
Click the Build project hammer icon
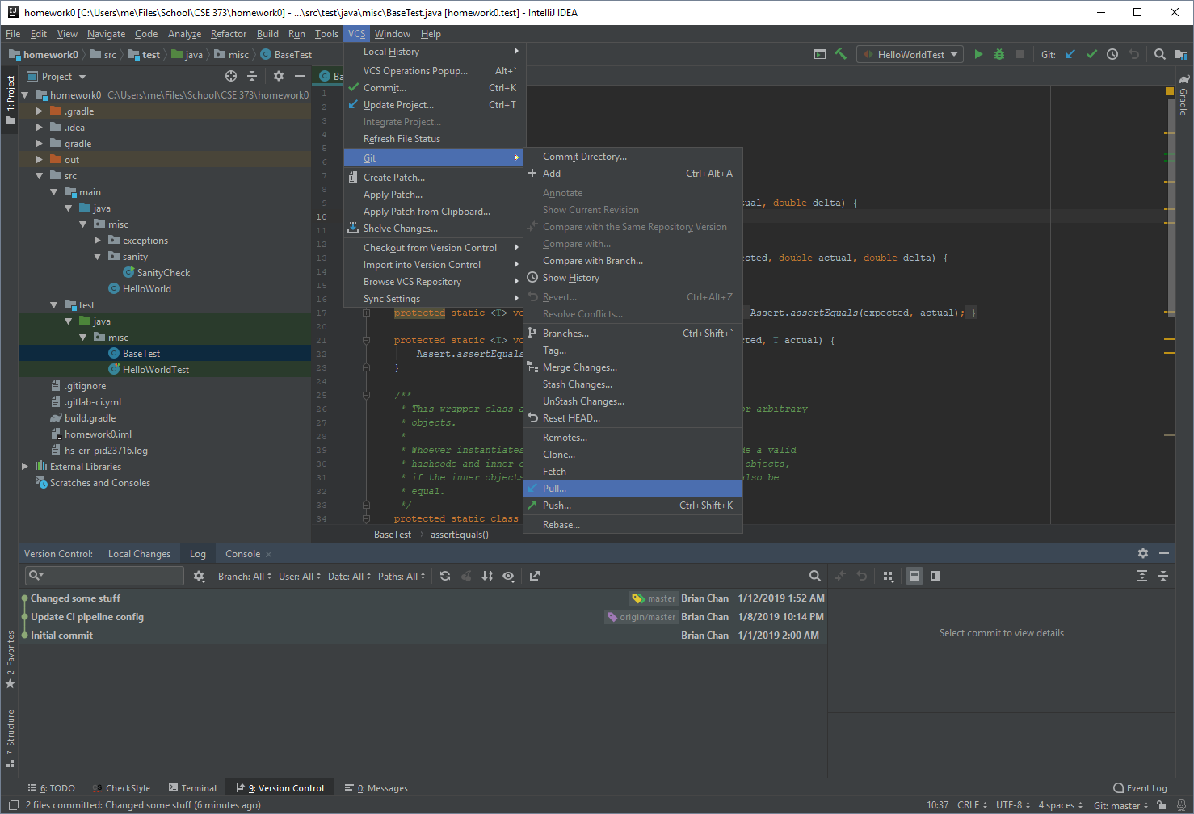tap(840, 54)
